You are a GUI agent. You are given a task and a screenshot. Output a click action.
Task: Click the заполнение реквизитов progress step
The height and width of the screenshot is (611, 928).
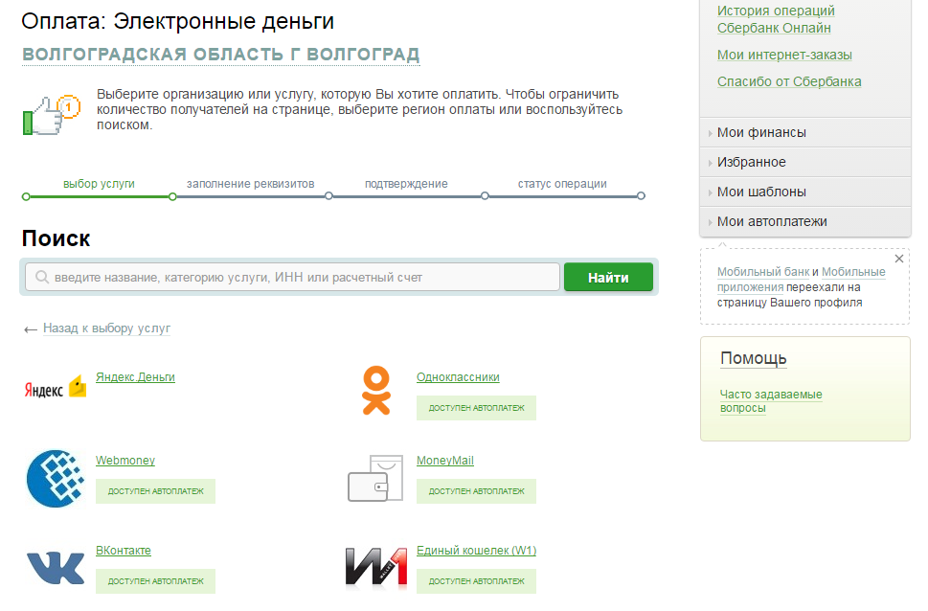(250, 184)
